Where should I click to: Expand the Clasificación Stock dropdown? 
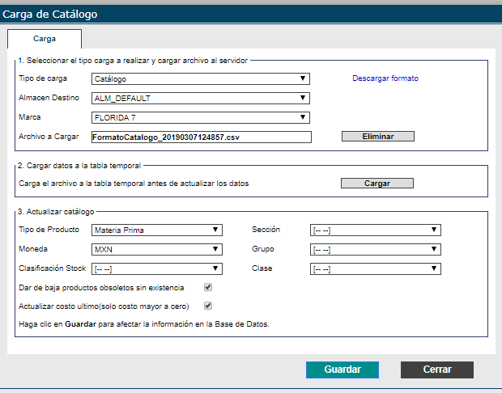[x=156, y=269]
